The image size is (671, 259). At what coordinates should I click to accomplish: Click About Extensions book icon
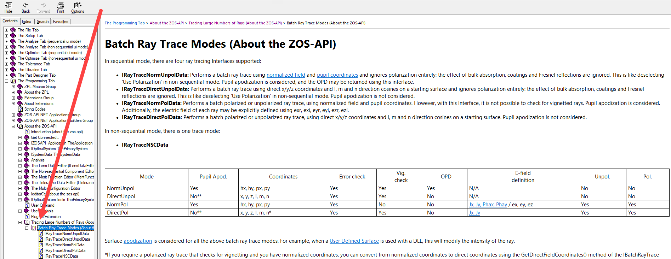[20, 104]
